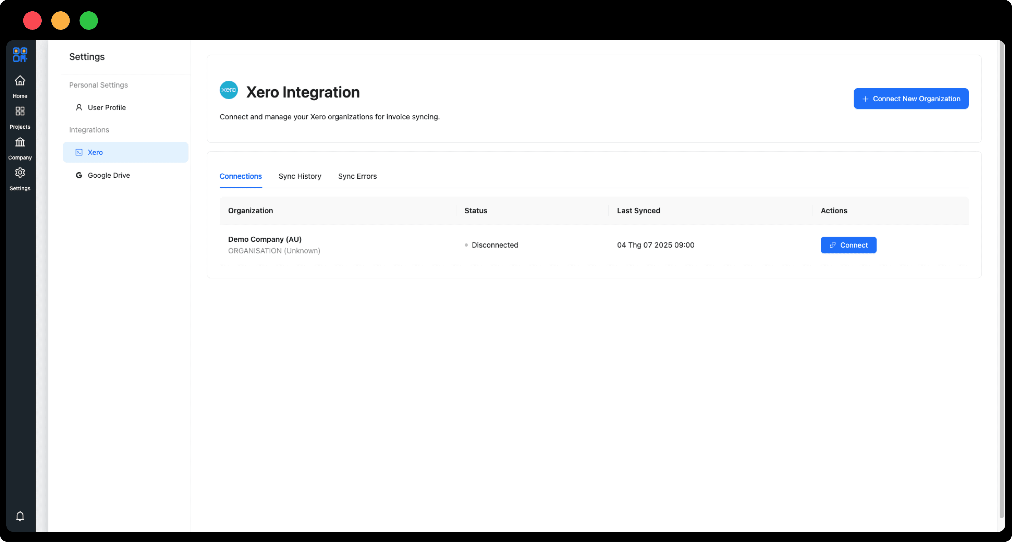
Task: Click Connect New Organization button
Action: coord(911,99)
